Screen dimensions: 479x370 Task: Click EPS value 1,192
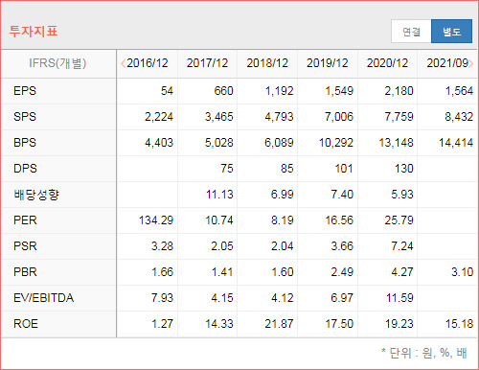279,91
